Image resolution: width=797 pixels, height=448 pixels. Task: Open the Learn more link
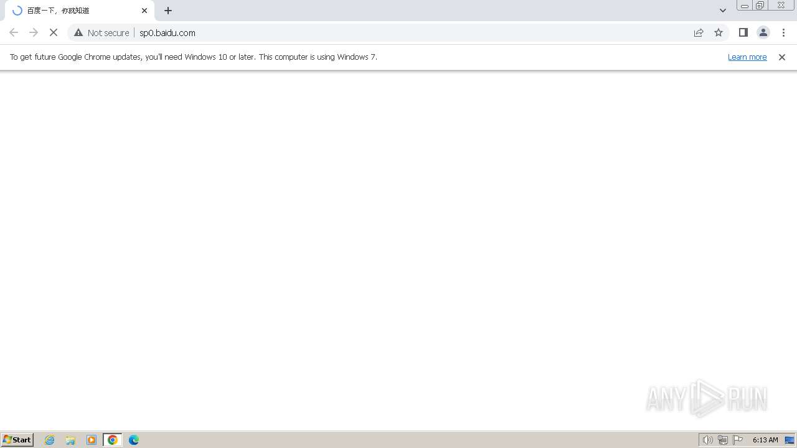[747, 57]
